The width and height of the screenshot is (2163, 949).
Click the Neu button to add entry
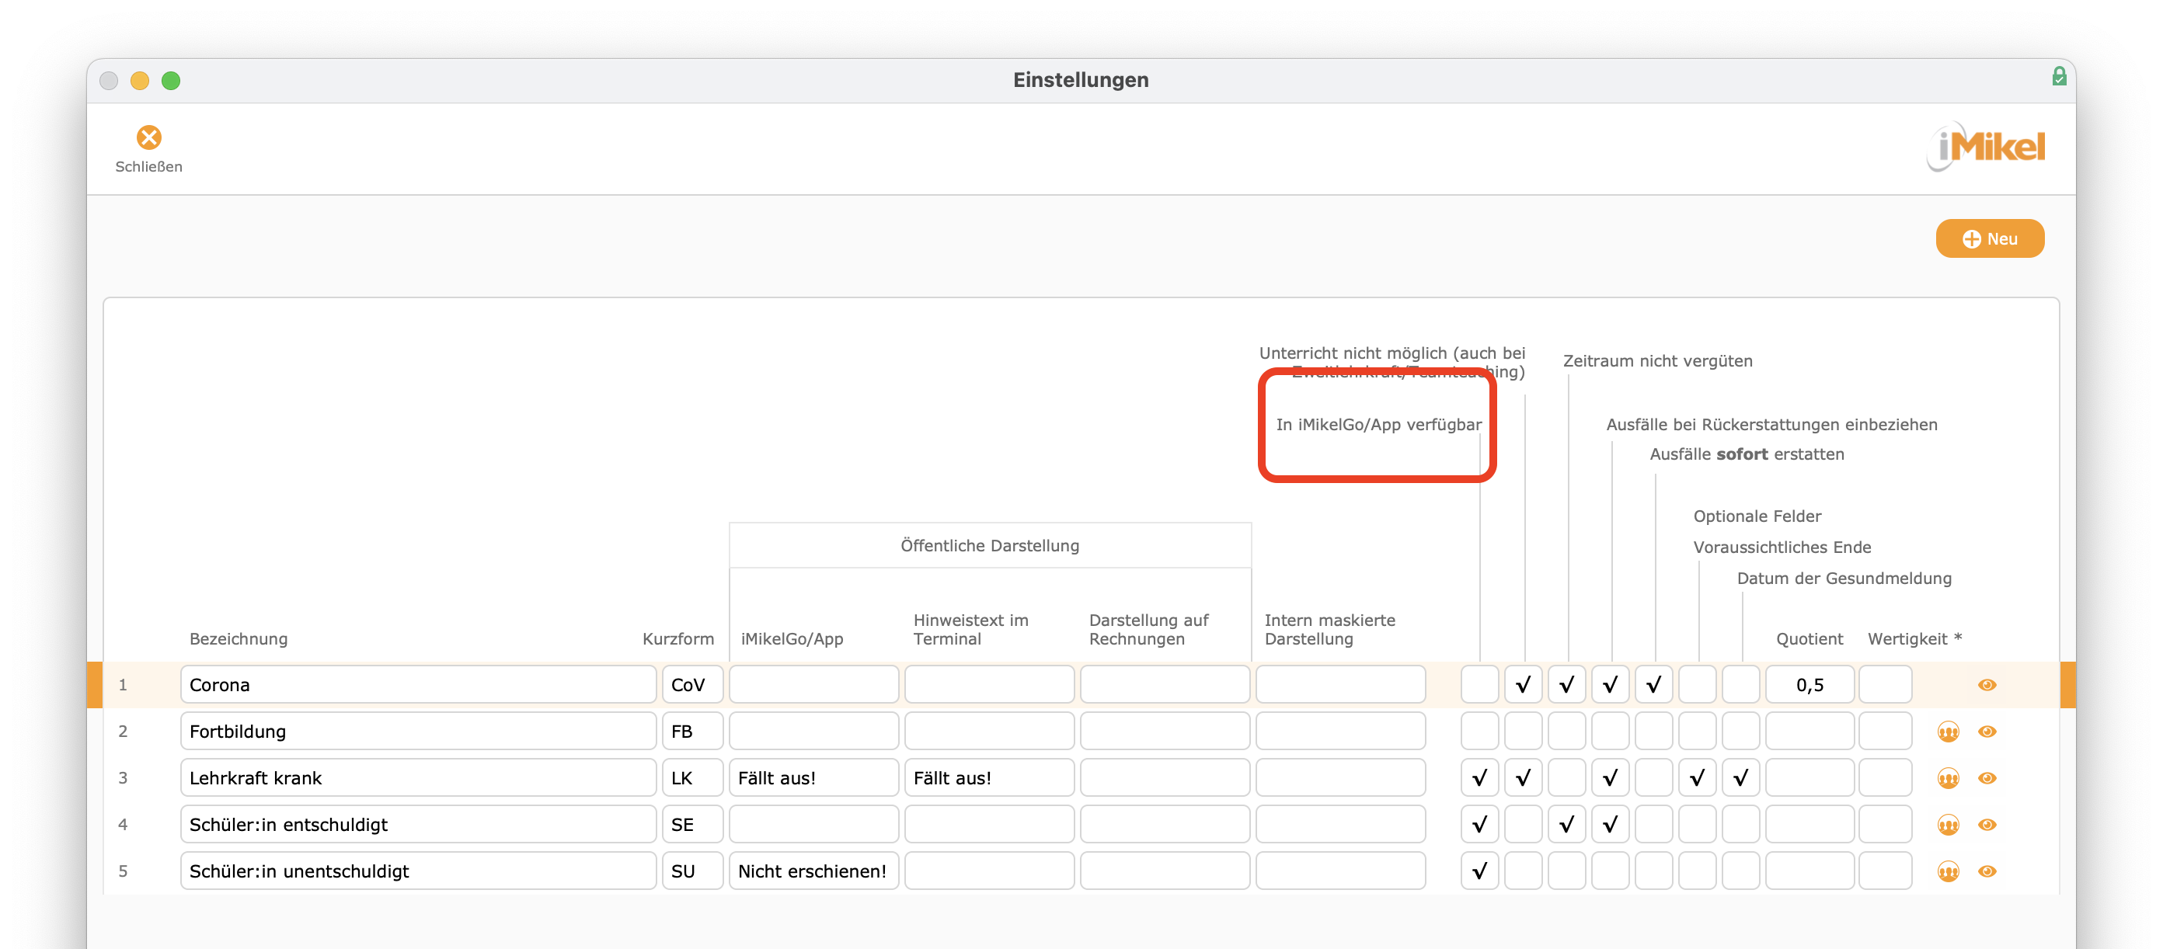pos(1989,238)
